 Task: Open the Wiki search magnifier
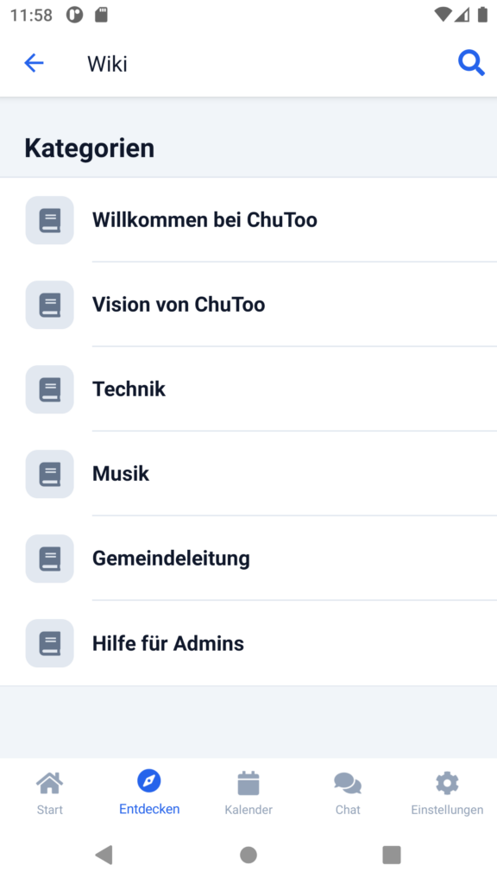(471, 62)
